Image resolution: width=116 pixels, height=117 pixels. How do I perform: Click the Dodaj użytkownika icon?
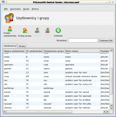[x=10, y=29]
